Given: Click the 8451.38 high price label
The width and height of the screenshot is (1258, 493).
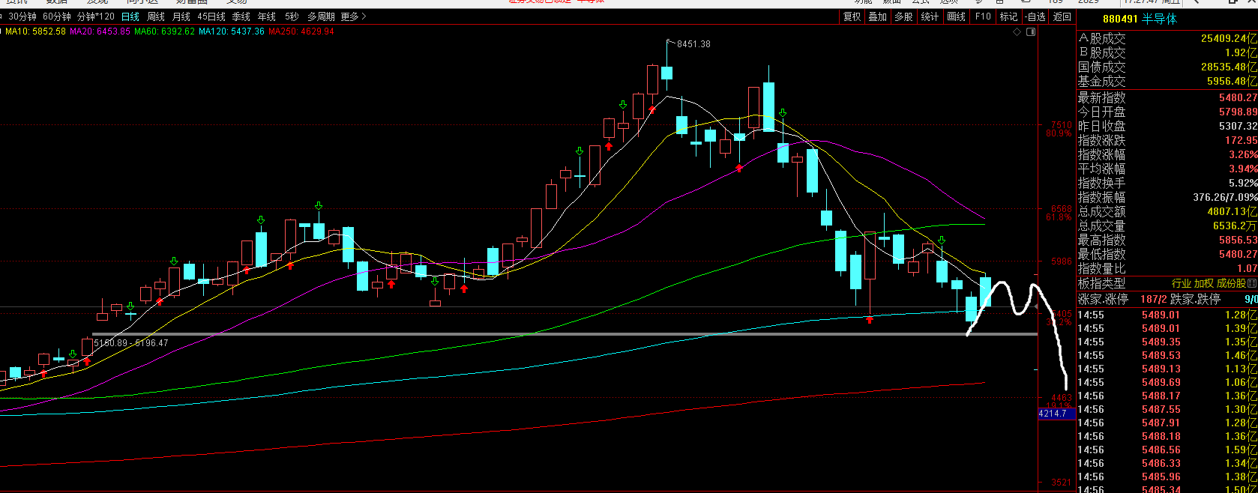Looking at the screenshot, I should (693, 44).
